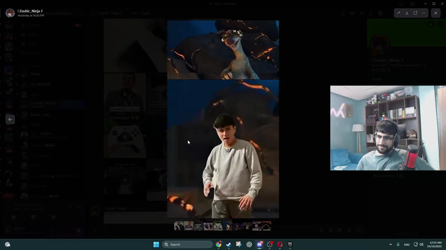446x250 pixels.
Task: Open Snipping Tool from the taskbar
Action: (239, 244)
